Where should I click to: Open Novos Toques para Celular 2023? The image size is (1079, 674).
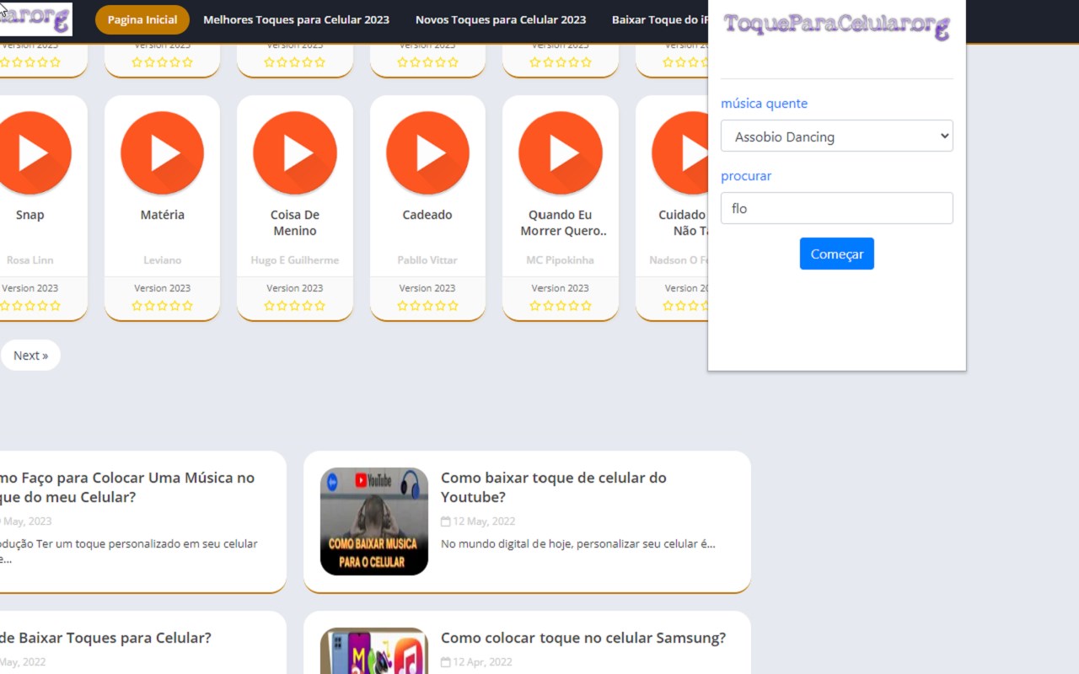(501, 19)
